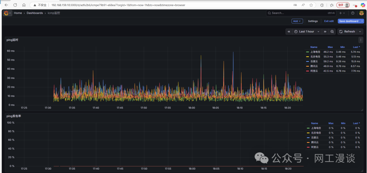Sort ping延时 legend by Min

343,47
